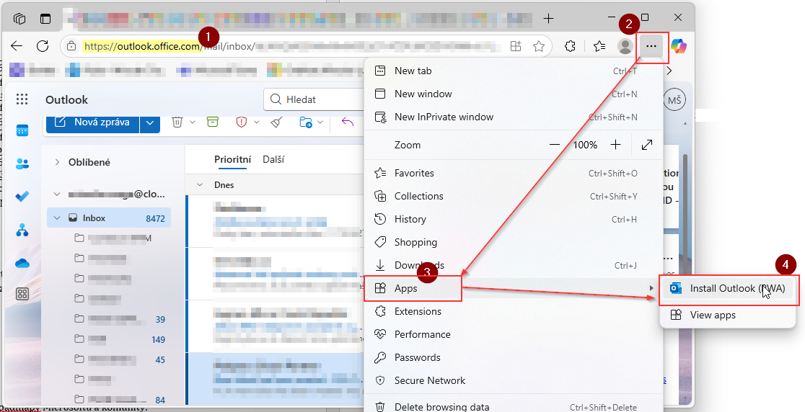Show more bookmarks bar chevron
The height and width of the screenshot is (412, 805).
pyautogui.click(x=669, y=71)
